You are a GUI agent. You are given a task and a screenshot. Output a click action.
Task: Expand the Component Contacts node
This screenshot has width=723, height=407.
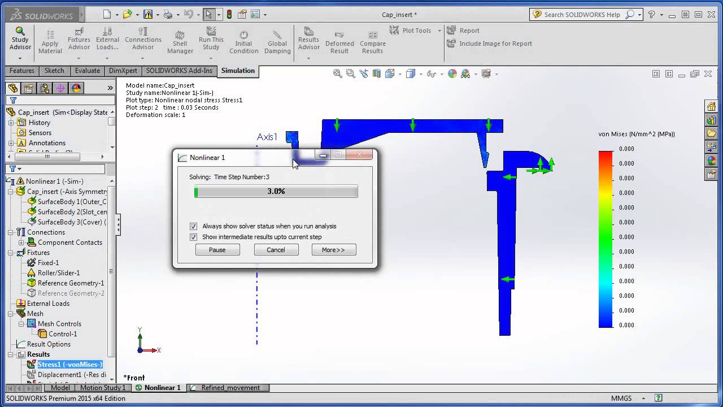pyautogui.click(x=21, y=243)
